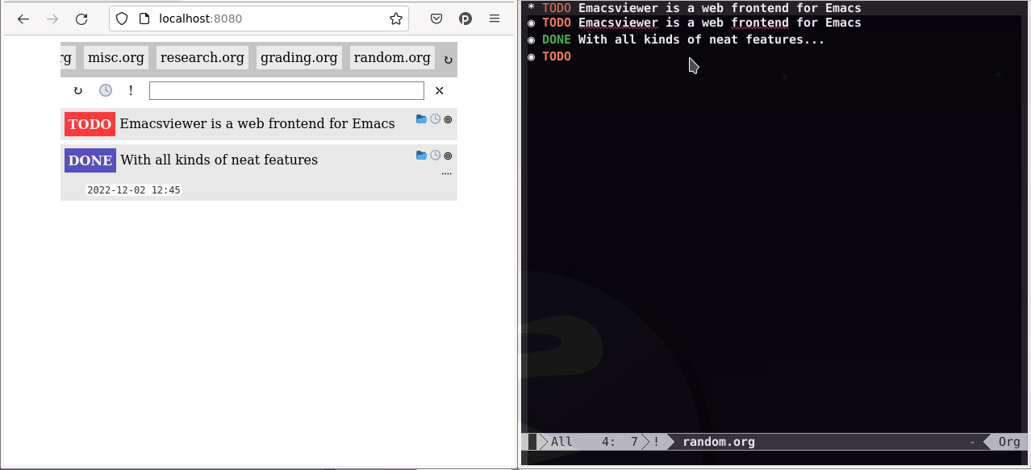The image size is (1031, 470).
Task: Open the Firefox hamburger menu
Action: 495,19
